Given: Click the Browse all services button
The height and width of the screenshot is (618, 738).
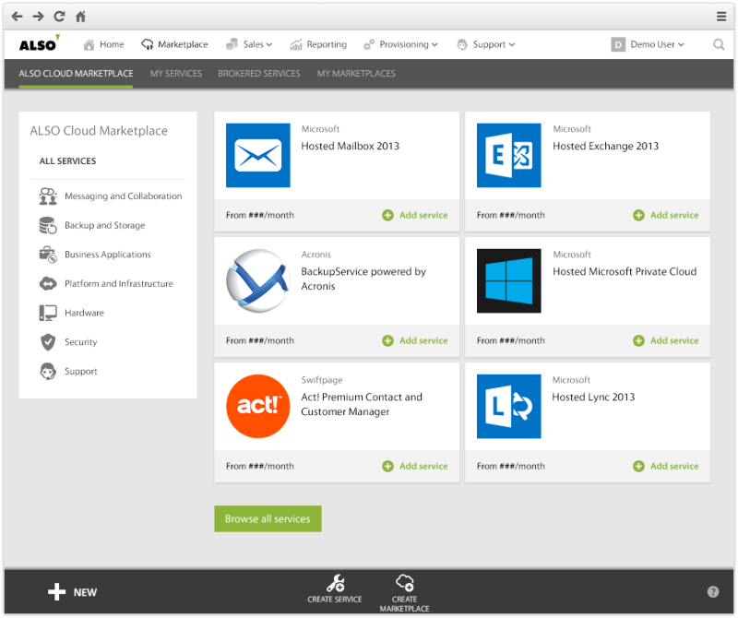Looking at the screenshot, I should point(268,518).
